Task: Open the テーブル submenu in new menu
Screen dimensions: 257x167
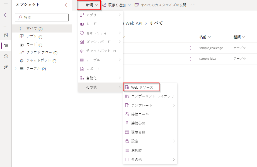Action: click(100, 60)
